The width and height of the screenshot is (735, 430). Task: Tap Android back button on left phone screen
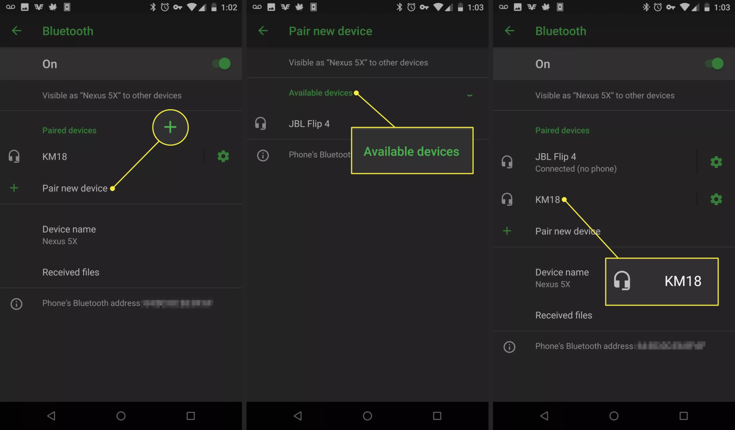point(51,416)
